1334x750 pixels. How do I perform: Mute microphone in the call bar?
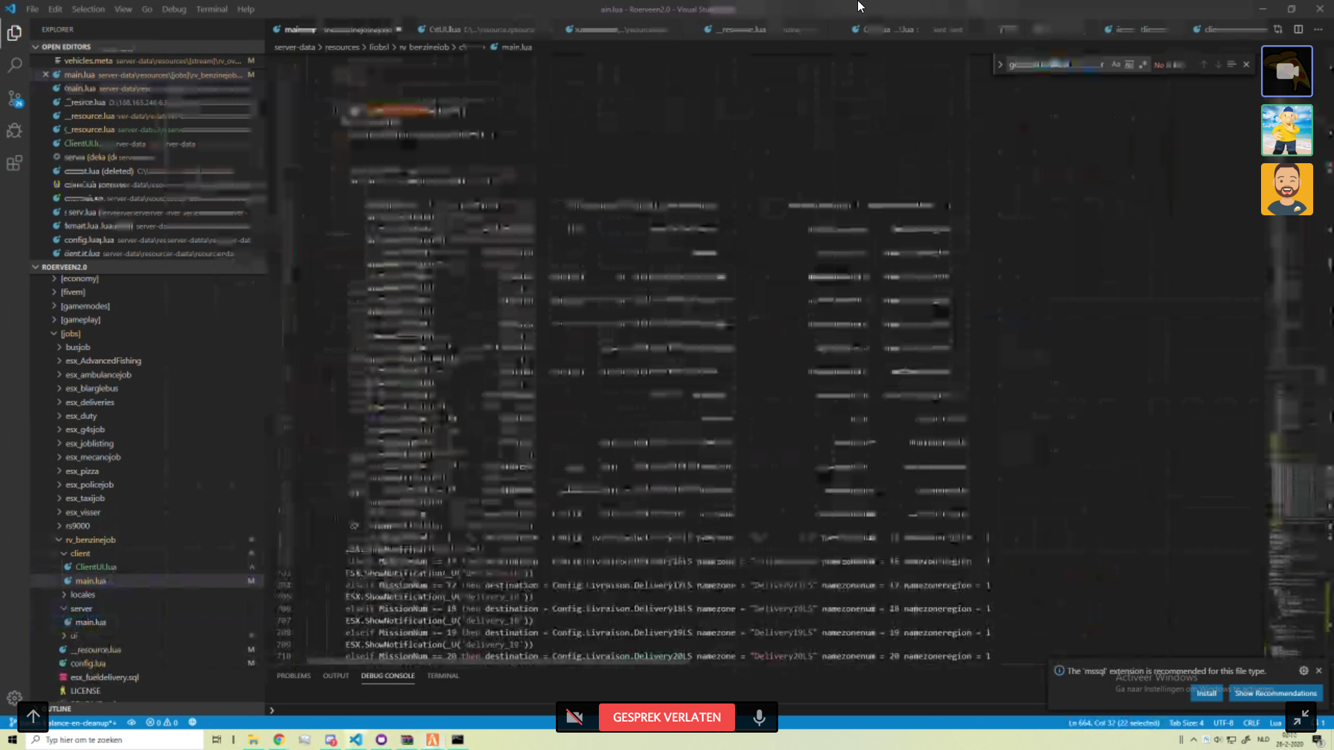point(759,717)
